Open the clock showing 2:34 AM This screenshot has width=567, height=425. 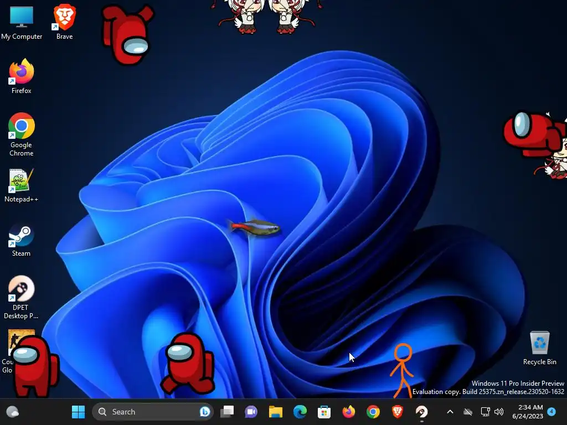[x=528, y=412]
